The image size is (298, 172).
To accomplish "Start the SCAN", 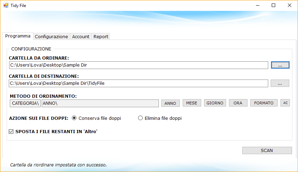I will pyautogui.click(x=267, y=151).
